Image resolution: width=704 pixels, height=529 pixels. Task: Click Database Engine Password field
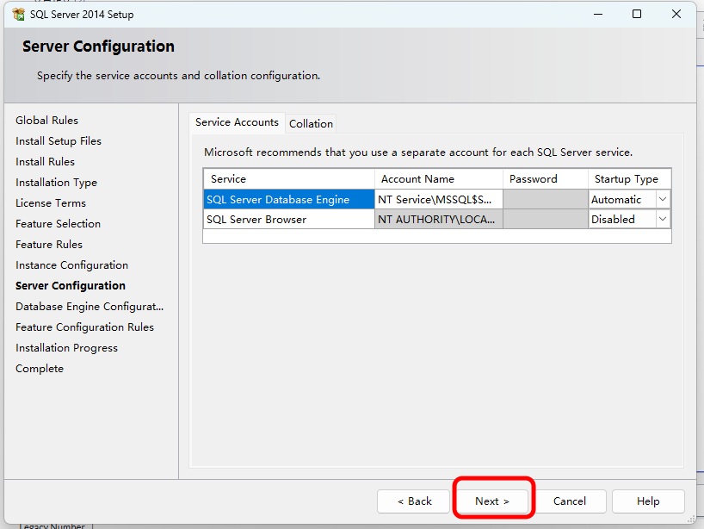(x=545, y=199)
